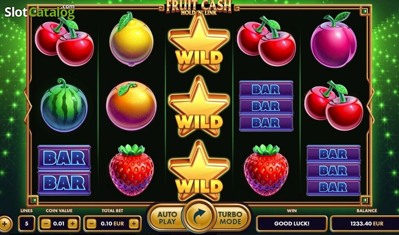
Task: Click the SlotCatalog.com logo
Action: click(x=40, y=12)
